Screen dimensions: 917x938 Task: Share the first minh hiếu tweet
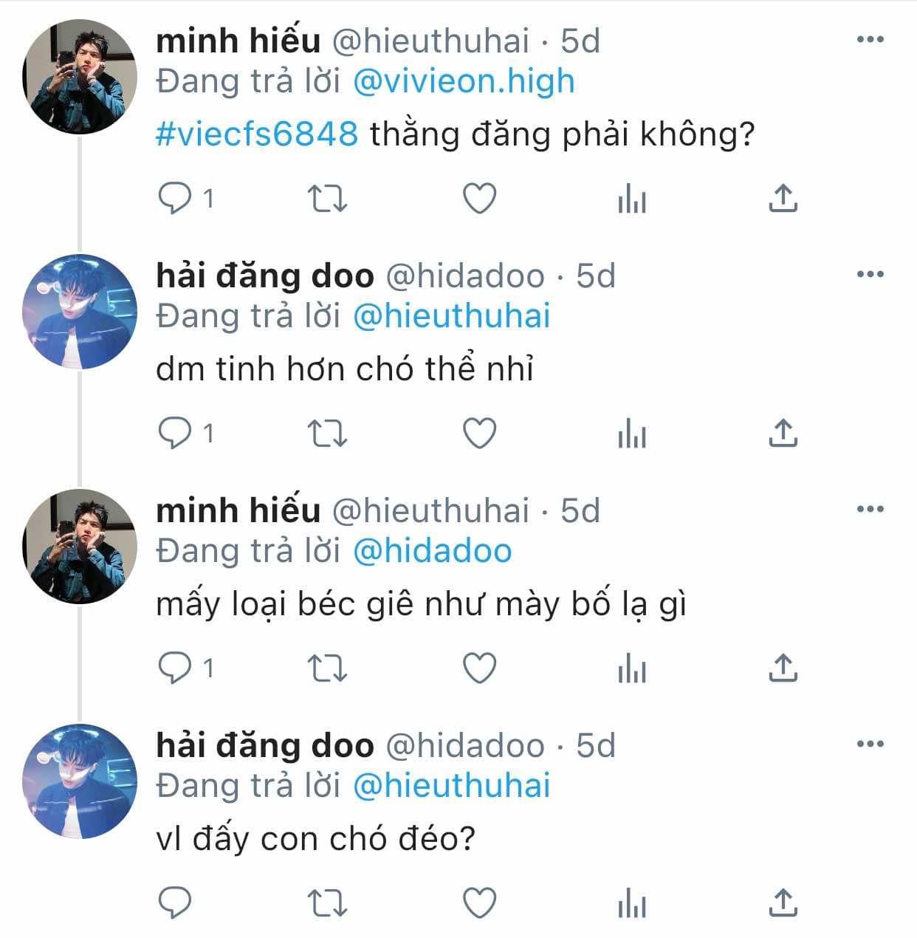(x=783, y=198)
